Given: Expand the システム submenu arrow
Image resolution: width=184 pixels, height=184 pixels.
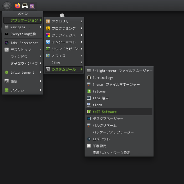Looking at the screenshot, I should coord(40,90).
